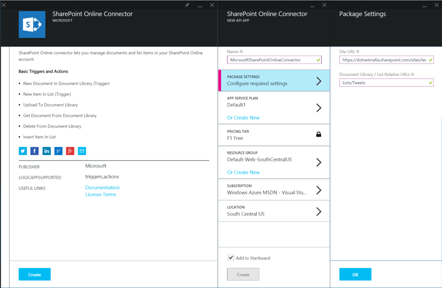Expand App Service Plan Default1 row
The width and height of the screenshot is (442, 288).
click(274, 108)
